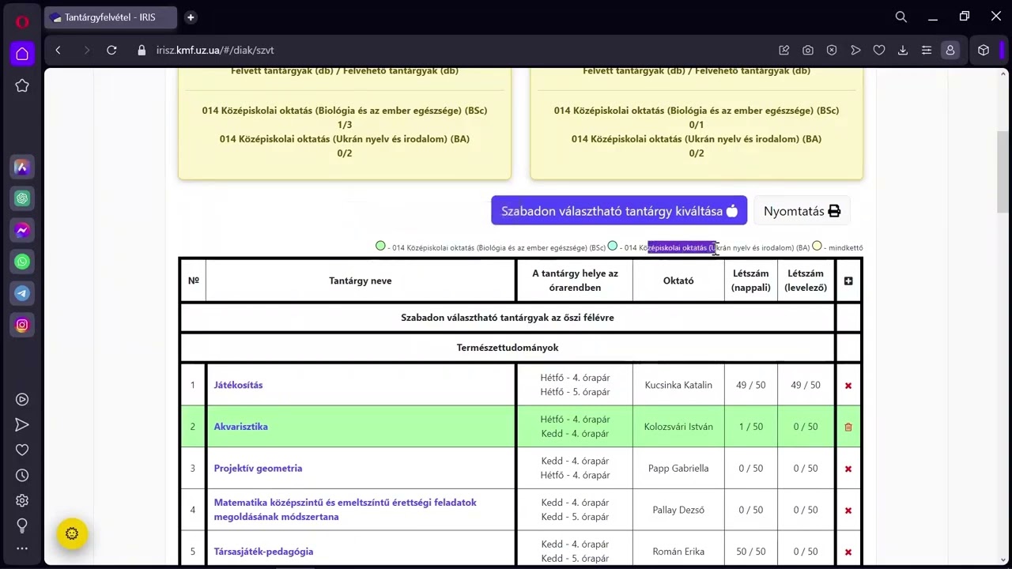Go back to the previous page
Viewport: 1012px width, 569px height.
[x=58, y=50]
